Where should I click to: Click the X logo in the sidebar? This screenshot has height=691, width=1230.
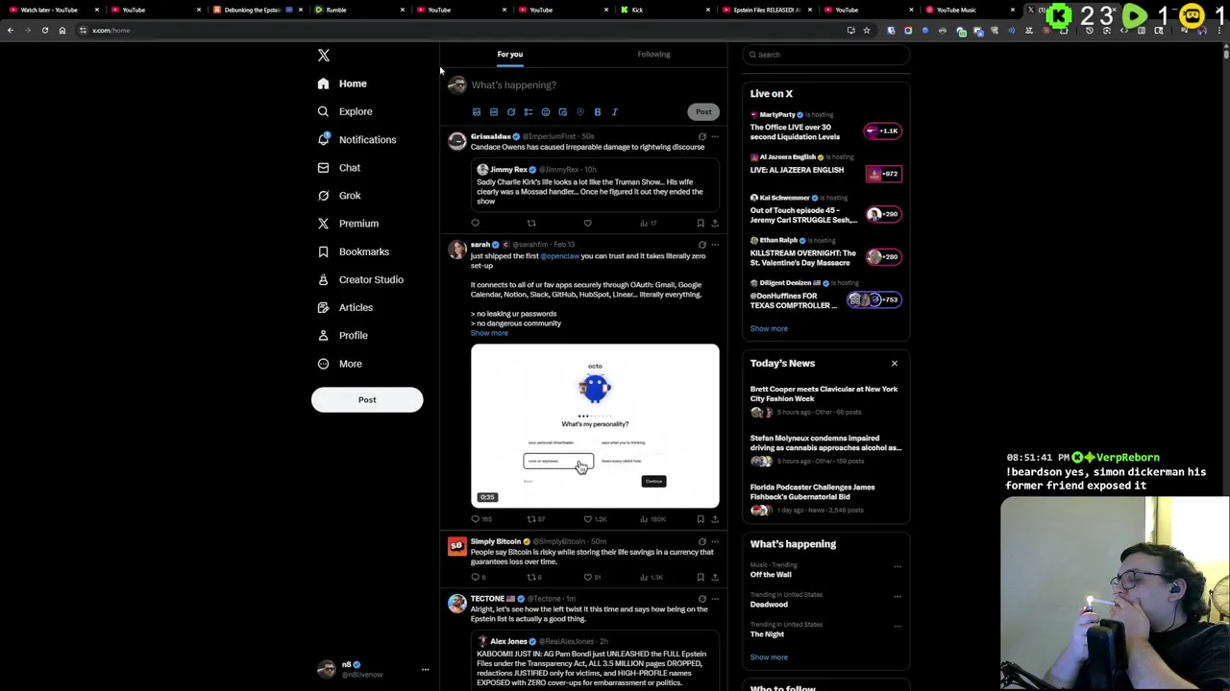click(324, 56)
